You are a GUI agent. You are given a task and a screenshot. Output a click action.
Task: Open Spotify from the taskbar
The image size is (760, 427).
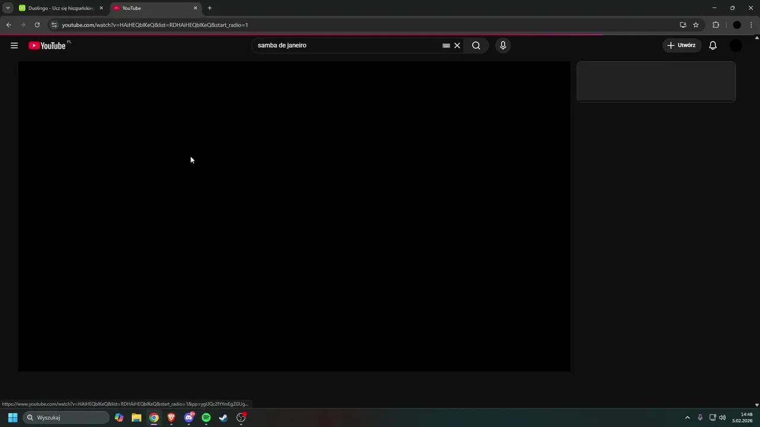(x=206, y=418)
